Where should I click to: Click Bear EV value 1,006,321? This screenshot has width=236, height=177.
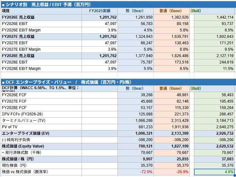coord(144,133)
